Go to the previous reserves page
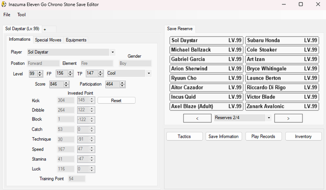Image resolution: width=326 pixels, height=190 pixels. (x=198, y=118)
